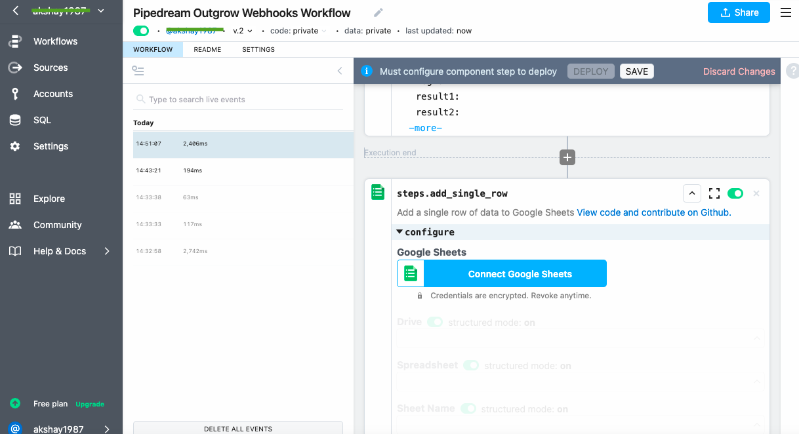Click Discard Changes
Viewport: 799px width, 434px height.
click(739, 71)
